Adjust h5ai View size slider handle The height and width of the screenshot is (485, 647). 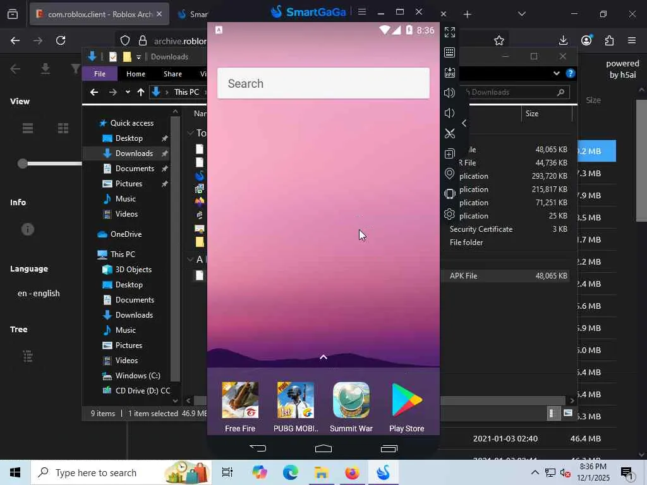[x=23, y=164]
